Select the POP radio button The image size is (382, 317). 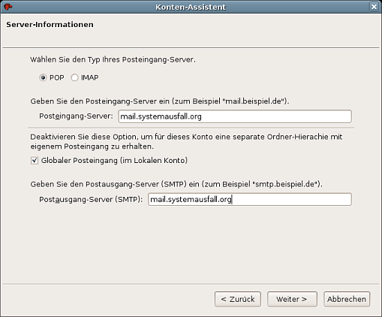43,77
